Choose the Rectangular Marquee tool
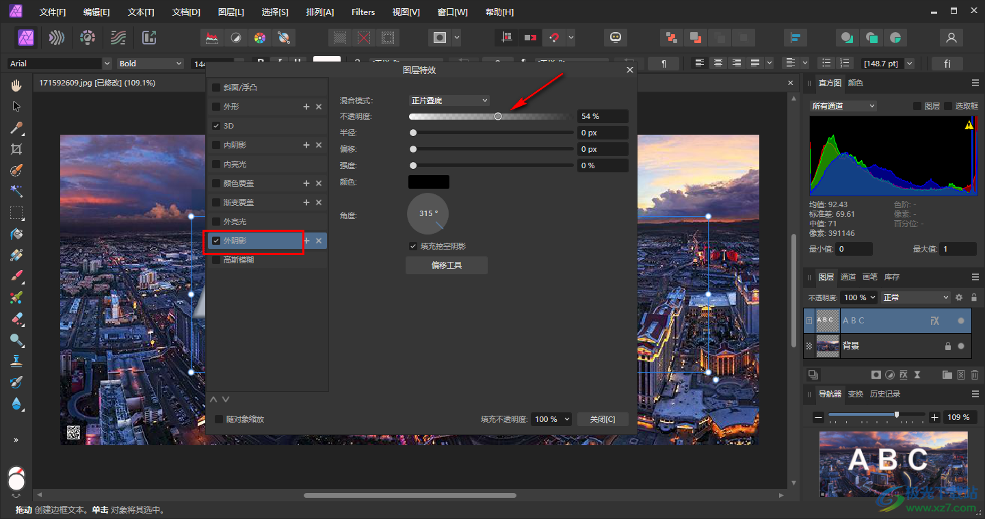The image size is (985, 519). [x=16, y=213]
